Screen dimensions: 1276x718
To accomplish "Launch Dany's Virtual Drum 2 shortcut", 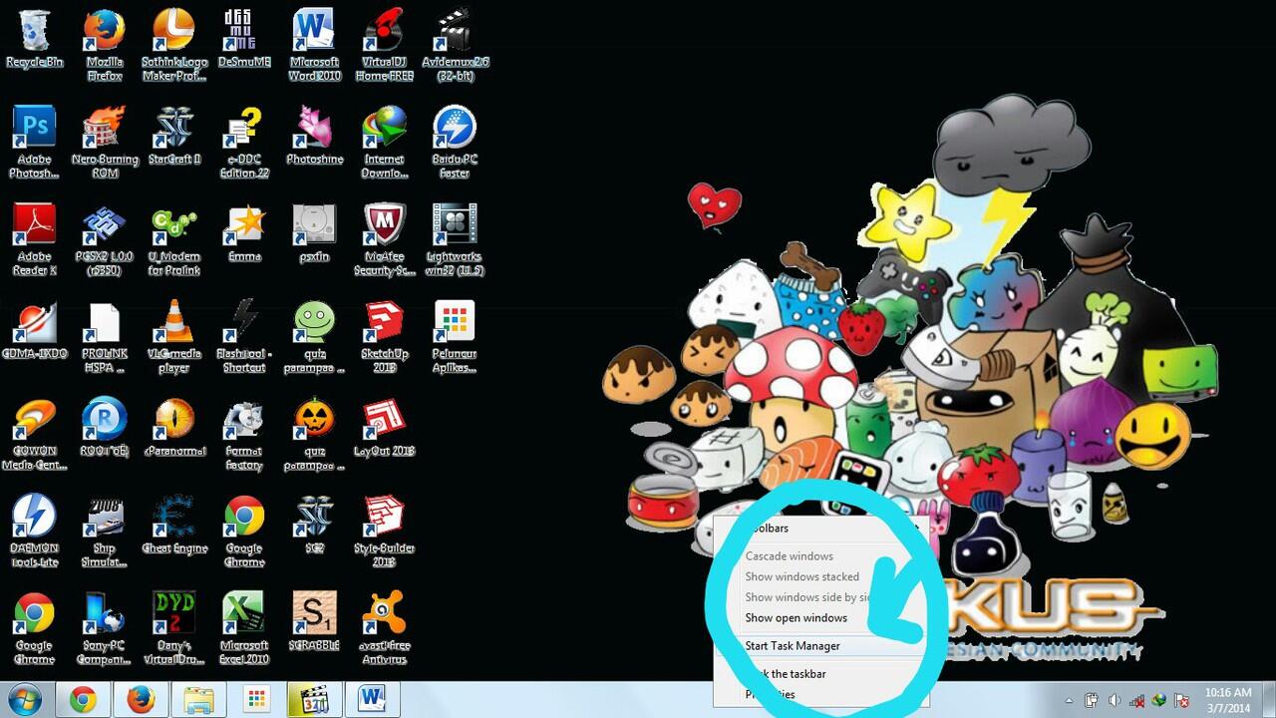I will point(173,629).
